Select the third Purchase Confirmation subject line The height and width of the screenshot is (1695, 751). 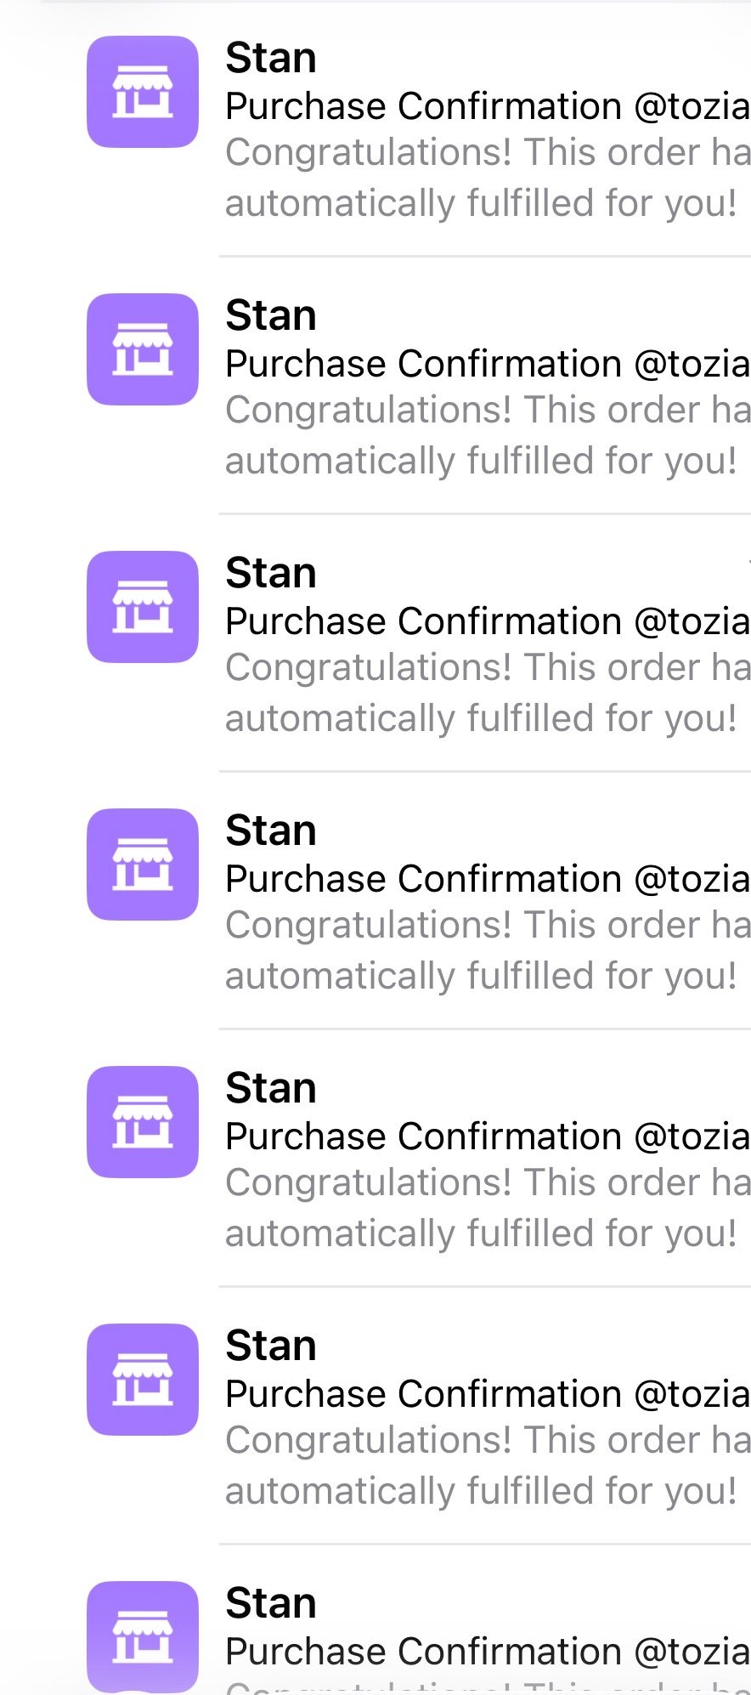click(487, 622)
